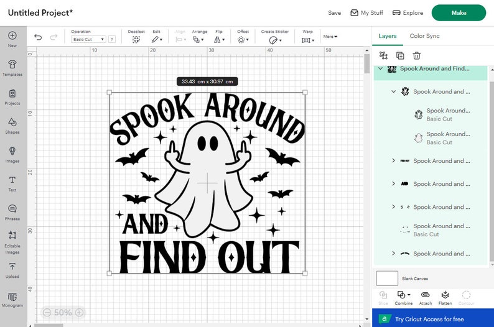Open Explore
Screen dimensions: 494x327
tap(408, 13)
